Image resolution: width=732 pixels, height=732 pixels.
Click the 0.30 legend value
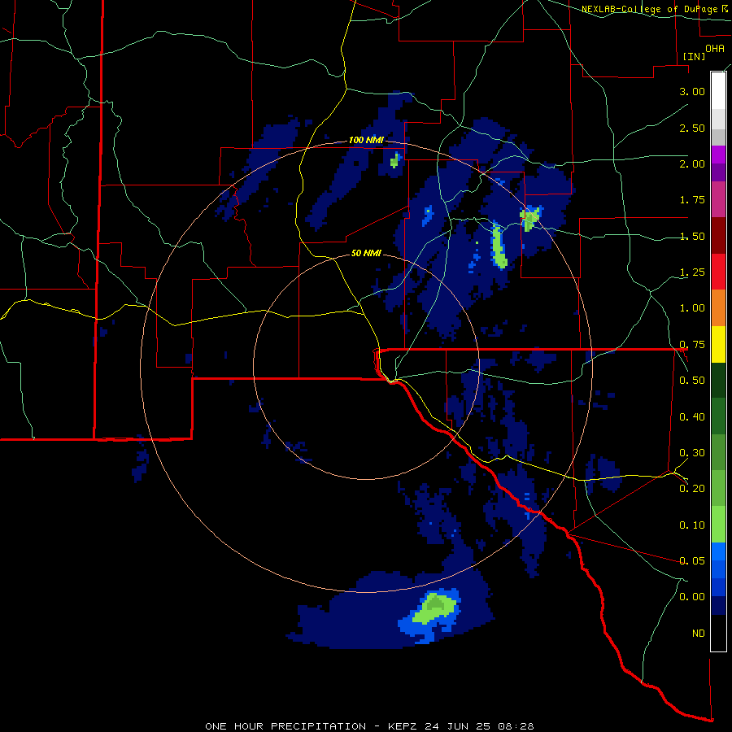tap(692, 453)
